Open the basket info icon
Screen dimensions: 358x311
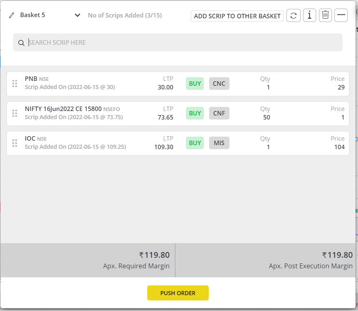tap(309, 15)
